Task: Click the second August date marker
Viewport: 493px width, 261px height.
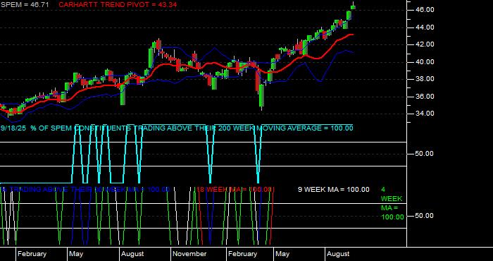Action: pos(338,254)
